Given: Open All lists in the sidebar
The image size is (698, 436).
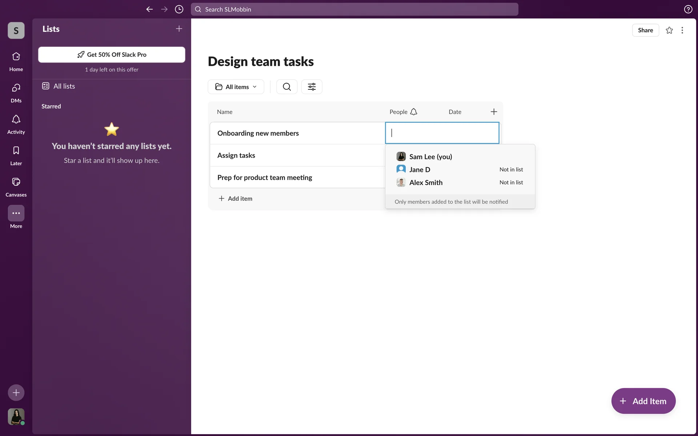Looking at the screenshot, I should 64,86.
